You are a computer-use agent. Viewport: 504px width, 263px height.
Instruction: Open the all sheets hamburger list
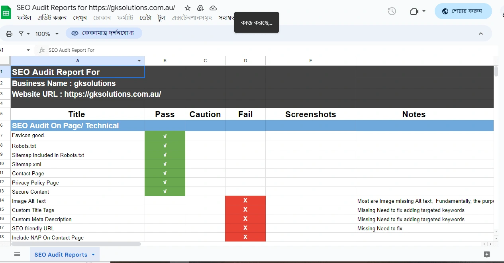coord(17,254)
